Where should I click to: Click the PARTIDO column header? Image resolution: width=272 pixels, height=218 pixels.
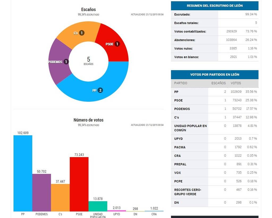[181, 83]
